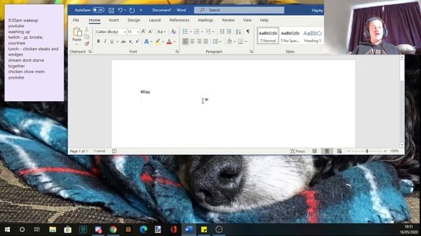The image size is (421, 236).
Task: Open the proofing status icon in status bar
Action: click(x=114, y=151)
